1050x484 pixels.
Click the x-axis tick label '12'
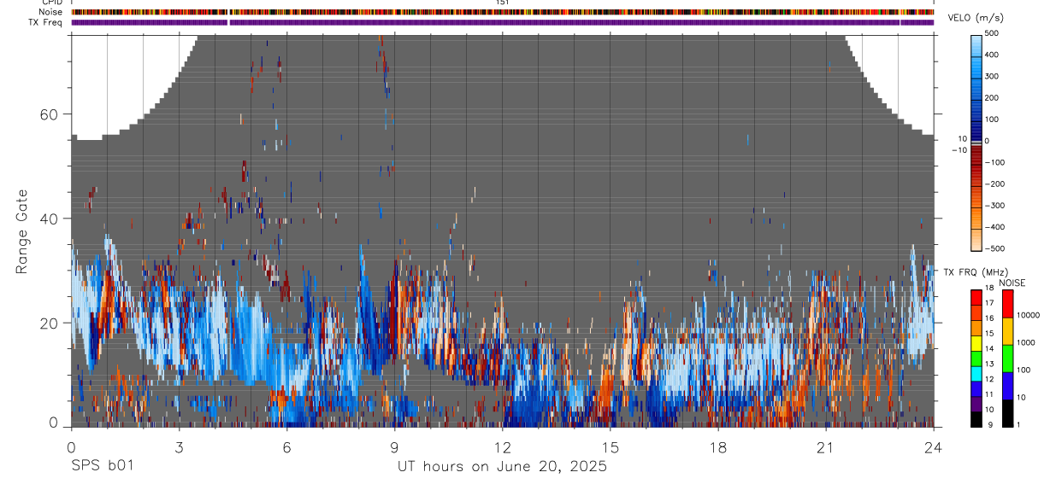(x=502, y=446)
